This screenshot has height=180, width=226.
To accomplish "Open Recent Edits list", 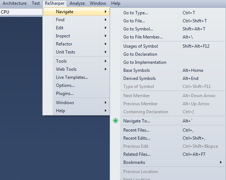I will (168, 138).
